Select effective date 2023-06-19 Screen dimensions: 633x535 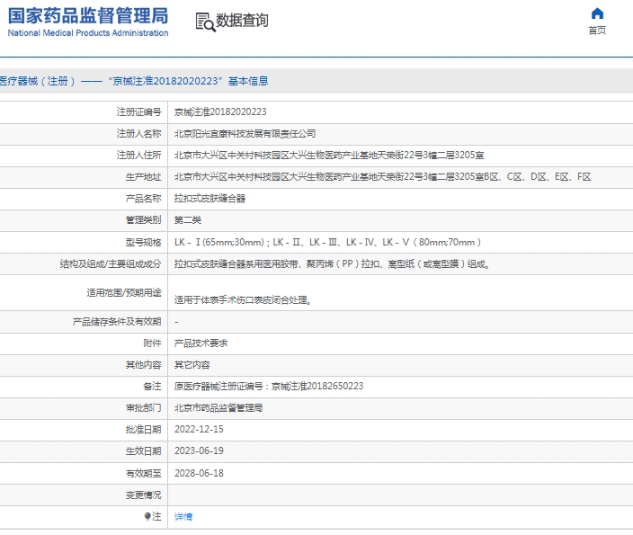199,451
